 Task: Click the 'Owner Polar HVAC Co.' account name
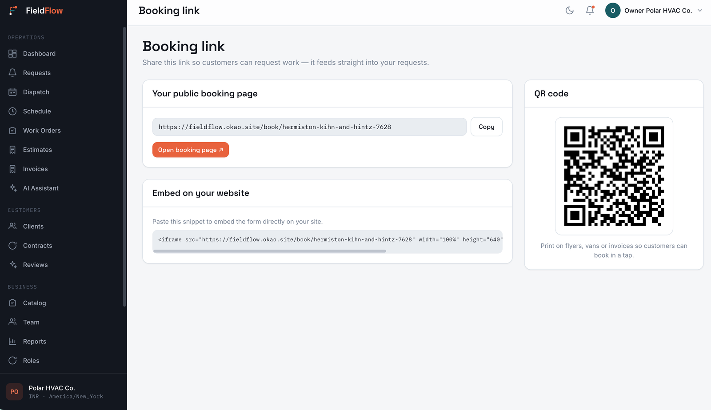(x=658, y=11)
